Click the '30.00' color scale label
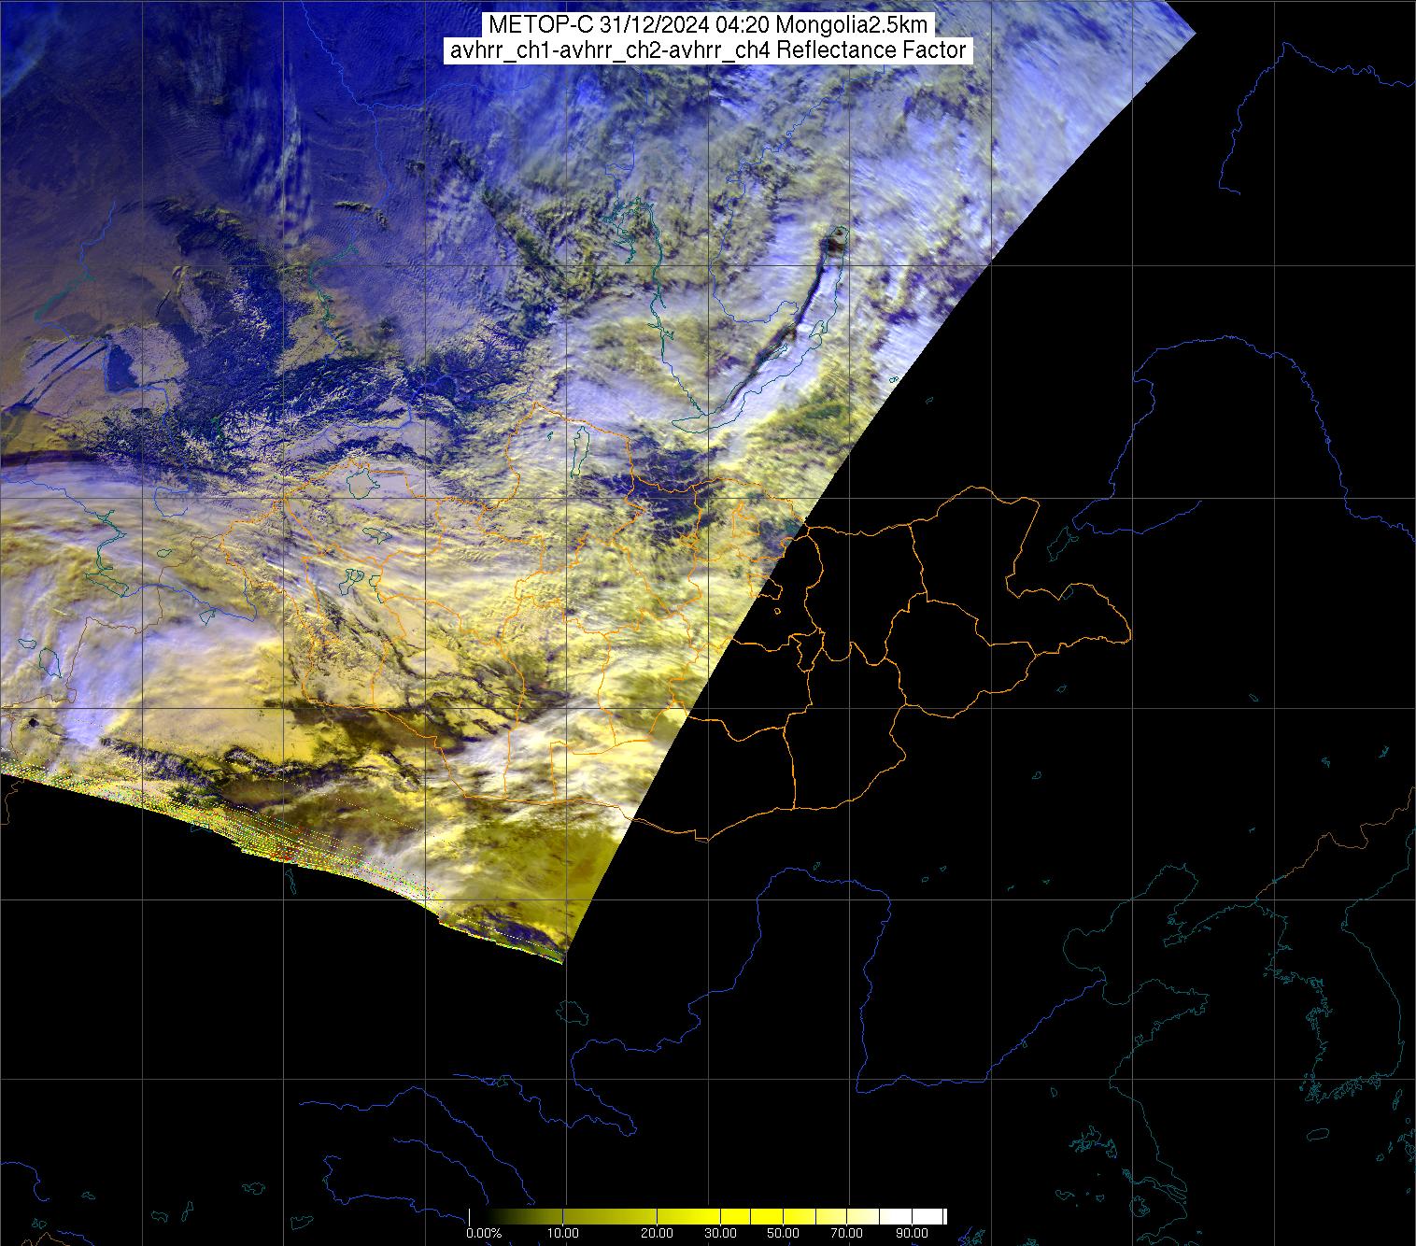 (x=720, y=1233)
